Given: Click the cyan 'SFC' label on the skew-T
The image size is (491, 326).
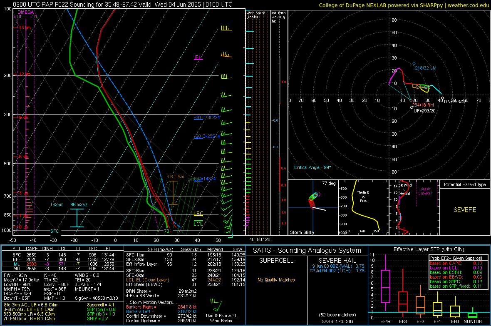Looking at the screenshot, I should [55, 231].
